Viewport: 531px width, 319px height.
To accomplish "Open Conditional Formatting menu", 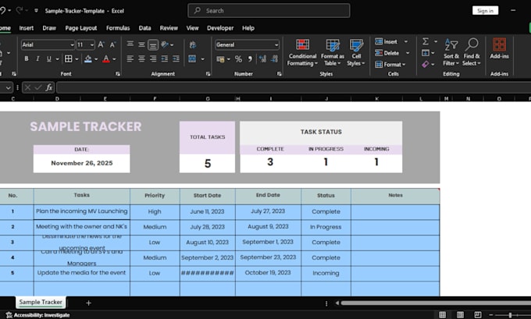I will pos(302,52).
